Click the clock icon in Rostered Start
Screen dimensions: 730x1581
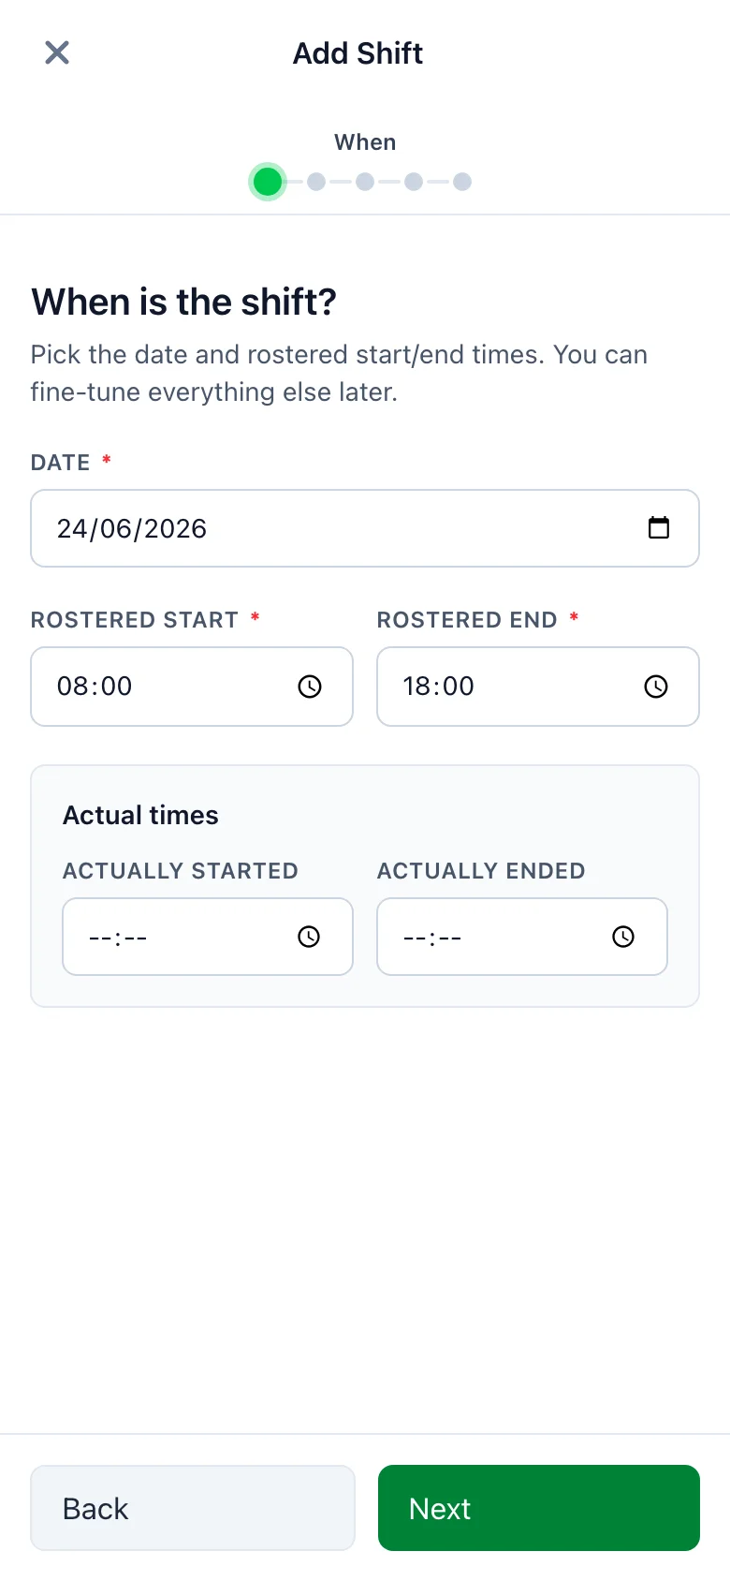tap(310, 687)
